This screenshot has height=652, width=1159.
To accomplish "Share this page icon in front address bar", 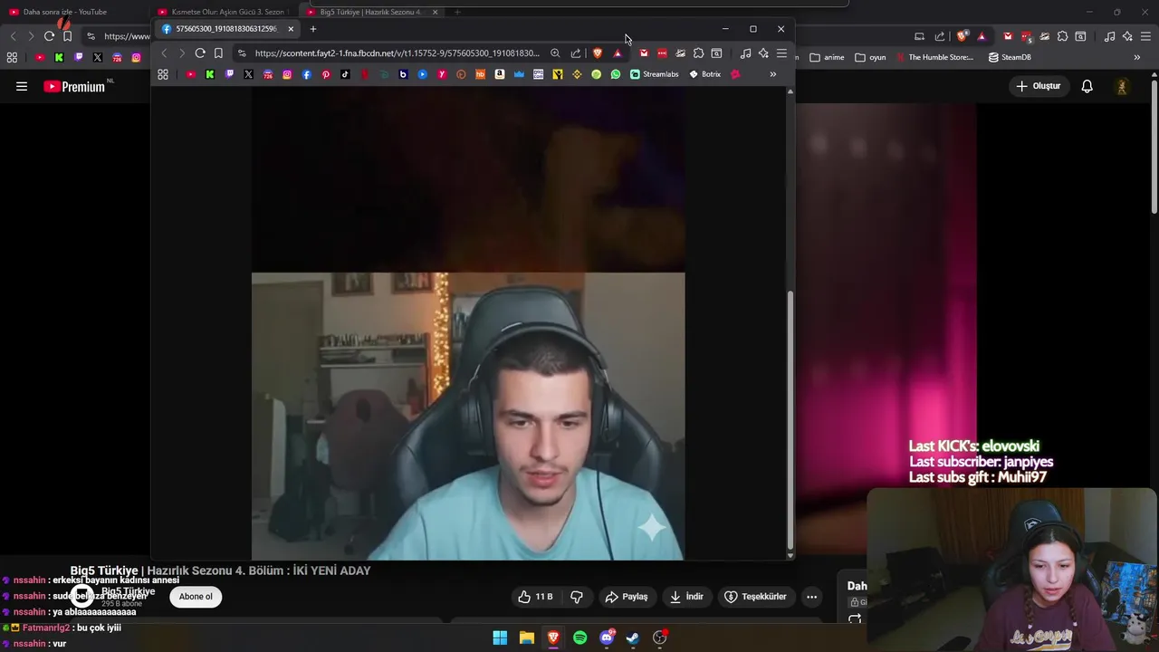I will click(576, 53).
